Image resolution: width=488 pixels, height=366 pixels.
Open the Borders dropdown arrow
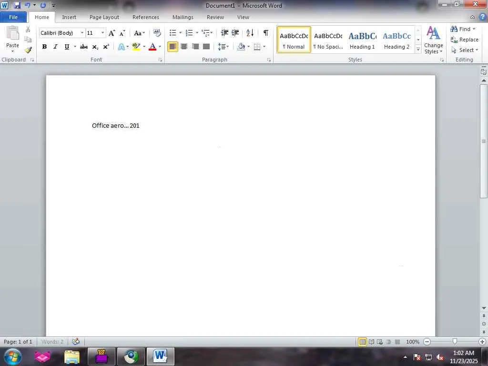264,47
